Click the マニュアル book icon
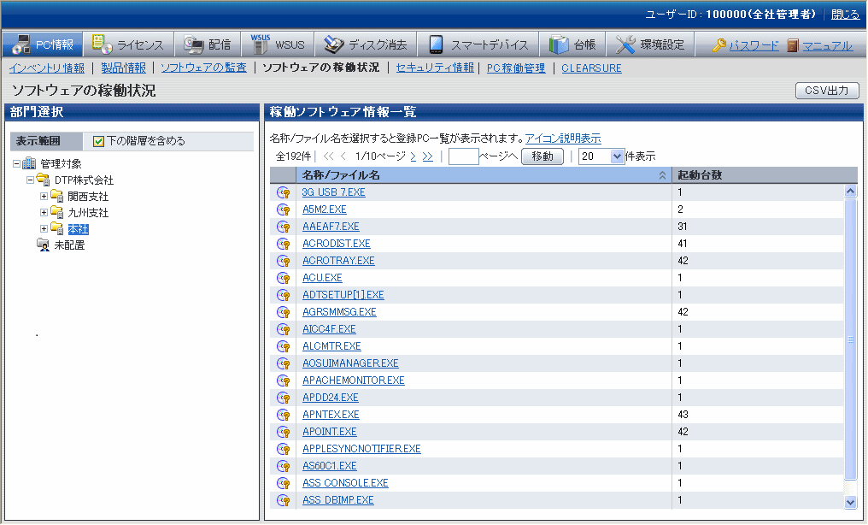 pyautogui.click(x=793, y=45)
